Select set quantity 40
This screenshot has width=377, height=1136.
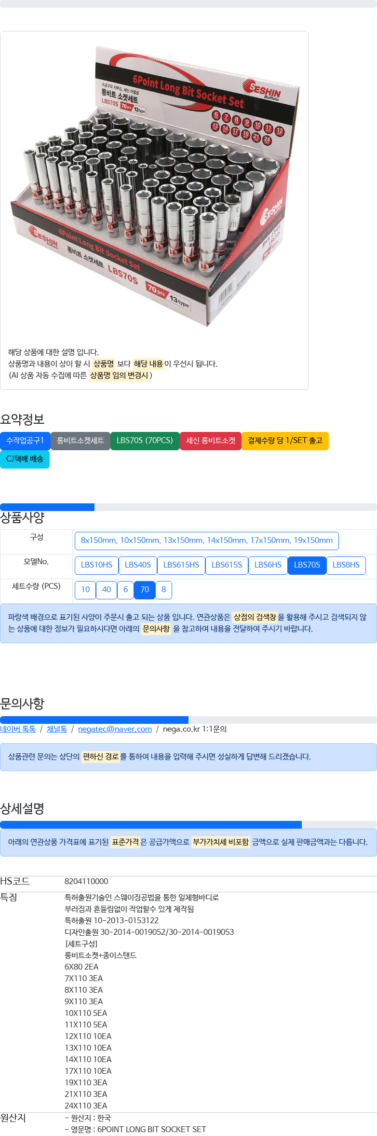[107, 590]
